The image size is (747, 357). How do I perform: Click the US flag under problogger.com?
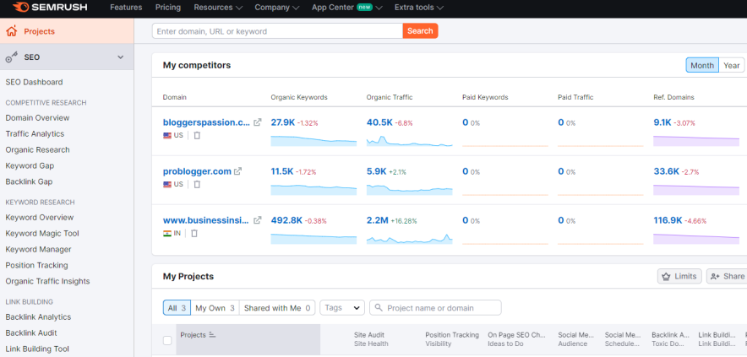(167, 184)
